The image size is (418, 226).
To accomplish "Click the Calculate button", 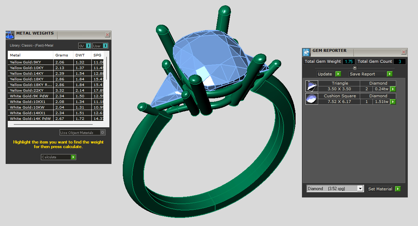I will [x=59, y=157].
